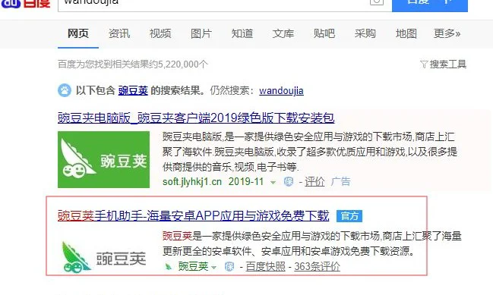Click the funnel icon beside 搜索工具

[x=424, y=64]
